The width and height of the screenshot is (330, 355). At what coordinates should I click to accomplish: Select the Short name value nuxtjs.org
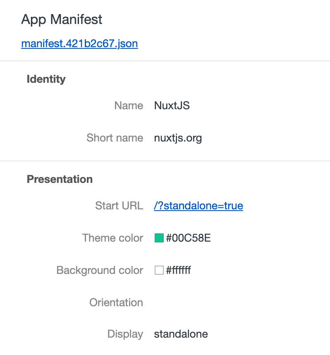[x=178, y=138]
